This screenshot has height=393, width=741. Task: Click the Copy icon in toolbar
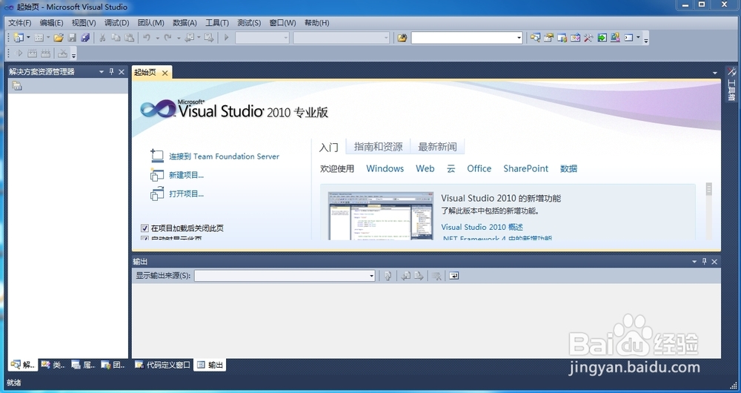116,37
